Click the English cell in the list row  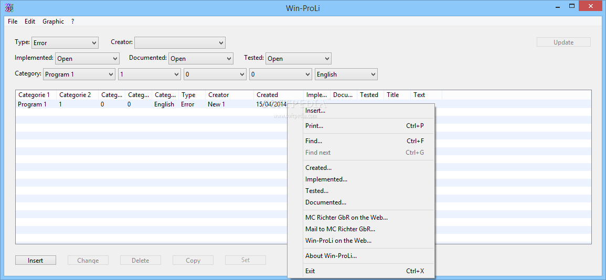(164, 104)
